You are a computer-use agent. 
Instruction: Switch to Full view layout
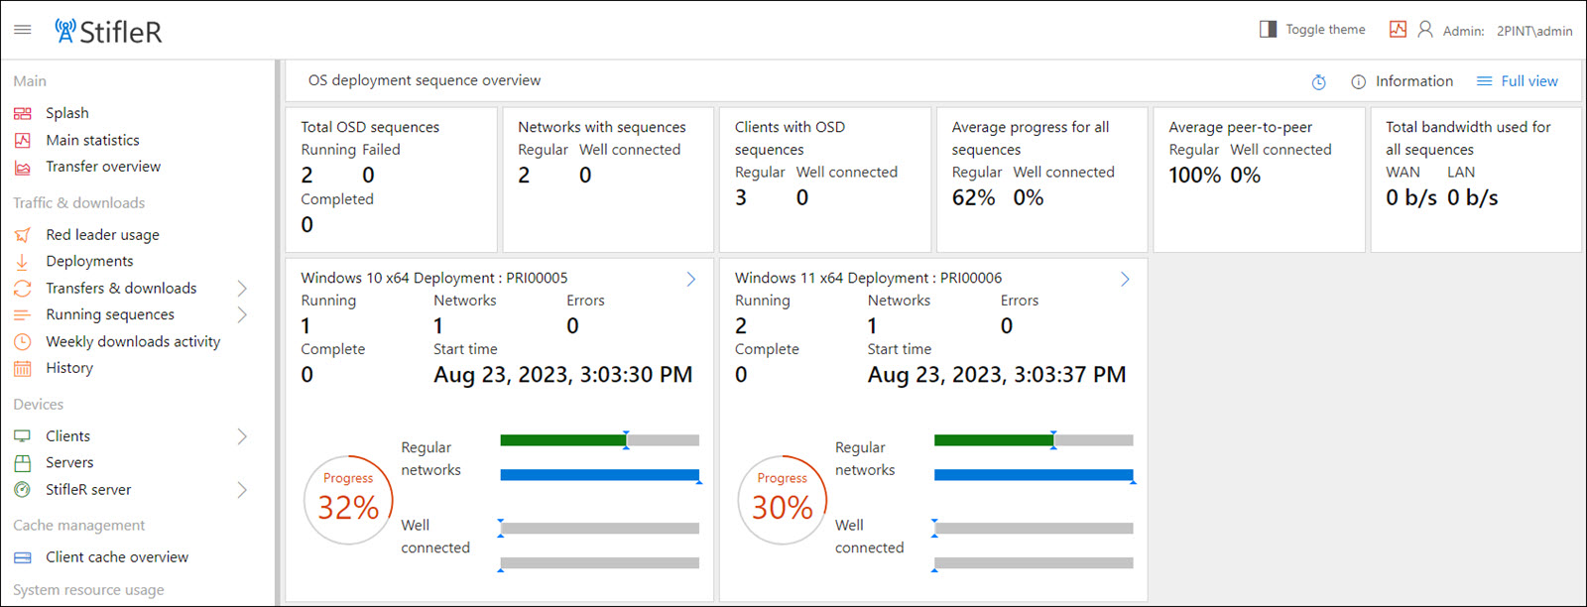[1518, 81]
